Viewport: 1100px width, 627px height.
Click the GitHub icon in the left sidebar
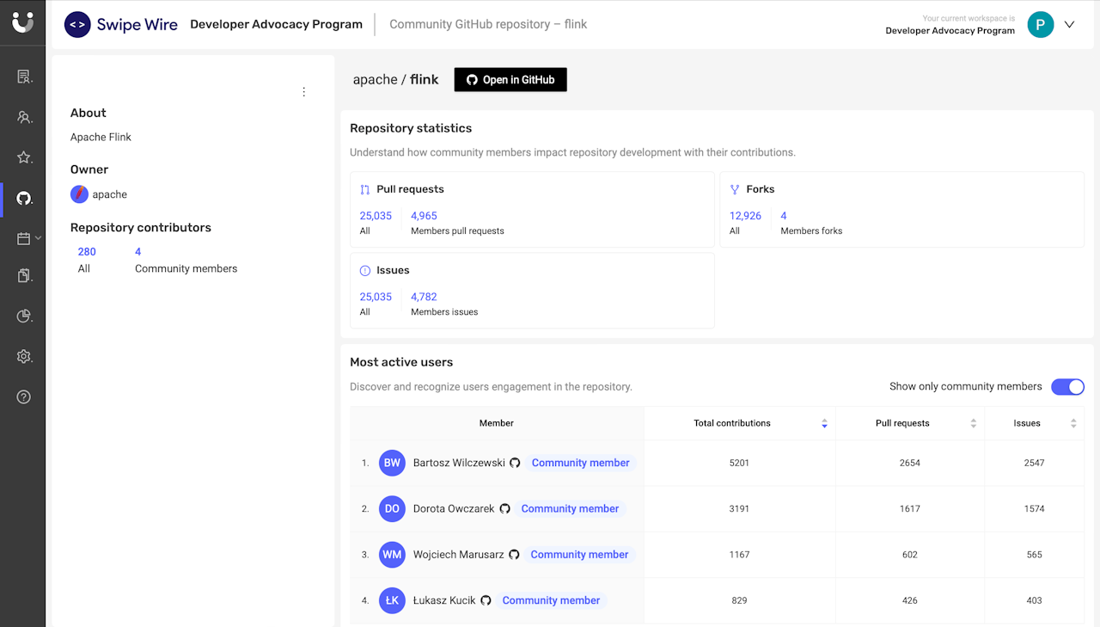click(24, 199)
